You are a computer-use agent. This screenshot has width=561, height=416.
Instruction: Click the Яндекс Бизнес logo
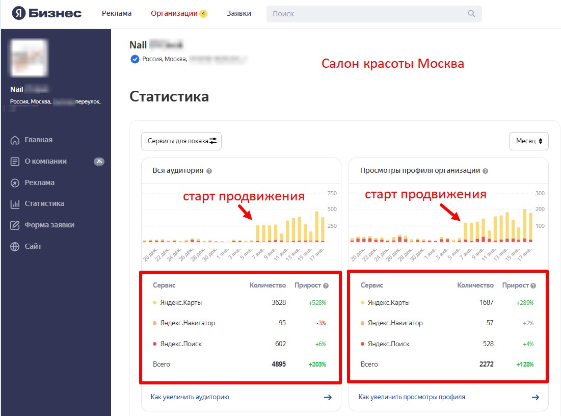click(x=47, y=13)
